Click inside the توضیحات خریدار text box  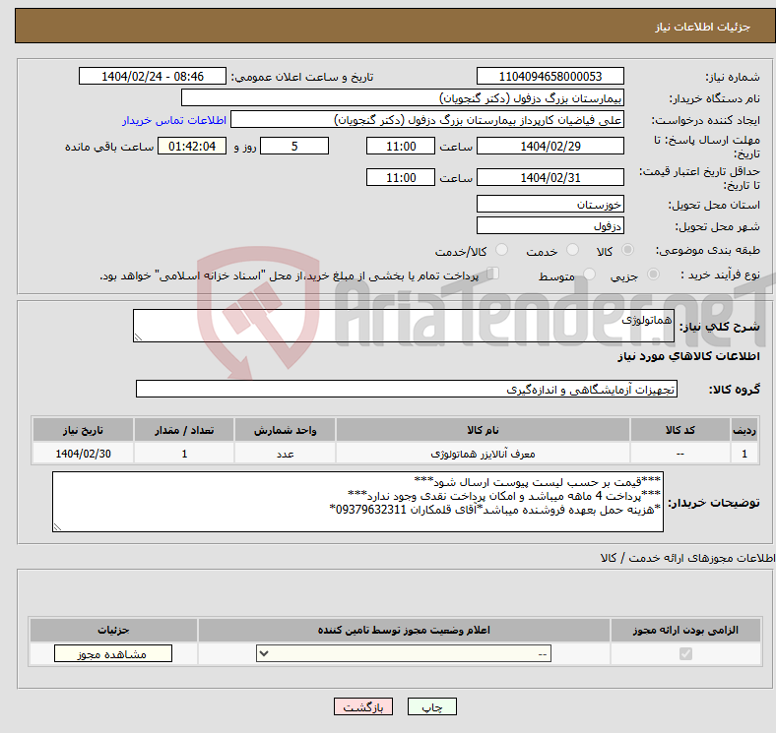coord(358,502)
